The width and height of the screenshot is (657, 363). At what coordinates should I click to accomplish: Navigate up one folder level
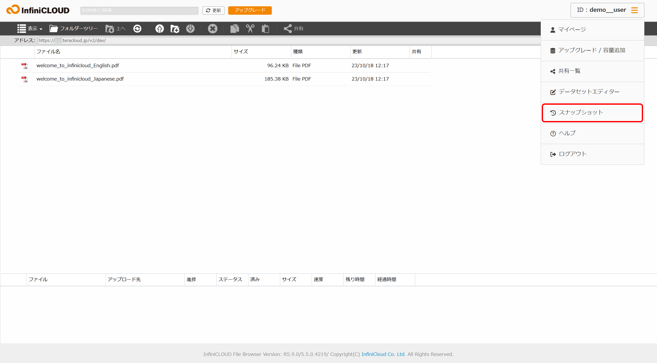(x=115, y=28)
